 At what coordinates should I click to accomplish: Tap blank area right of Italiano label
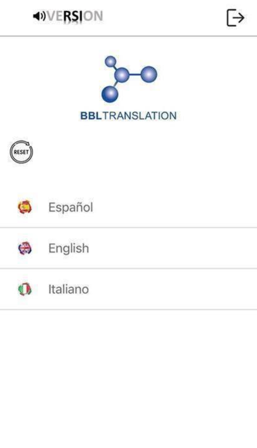coord(174,289)
